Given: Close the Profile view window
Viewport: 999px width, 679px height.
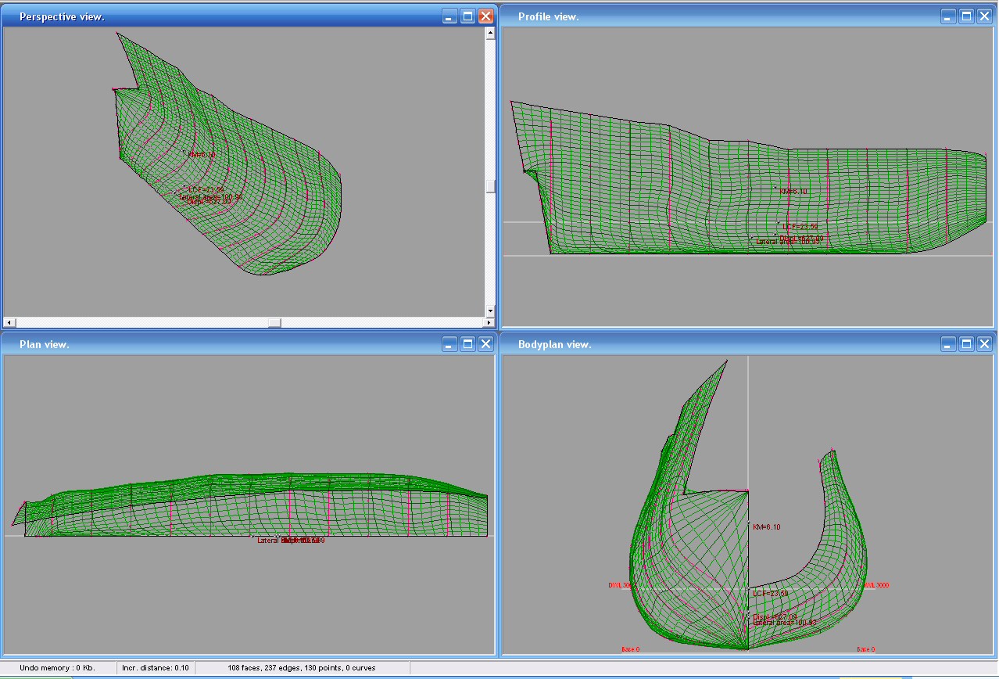Looking at the screenshot, I should tap(984, 16).
